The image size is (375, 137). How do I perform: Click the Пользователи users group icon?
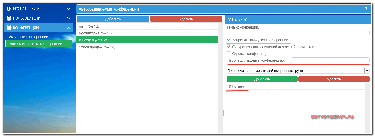(x=9, y=18)
